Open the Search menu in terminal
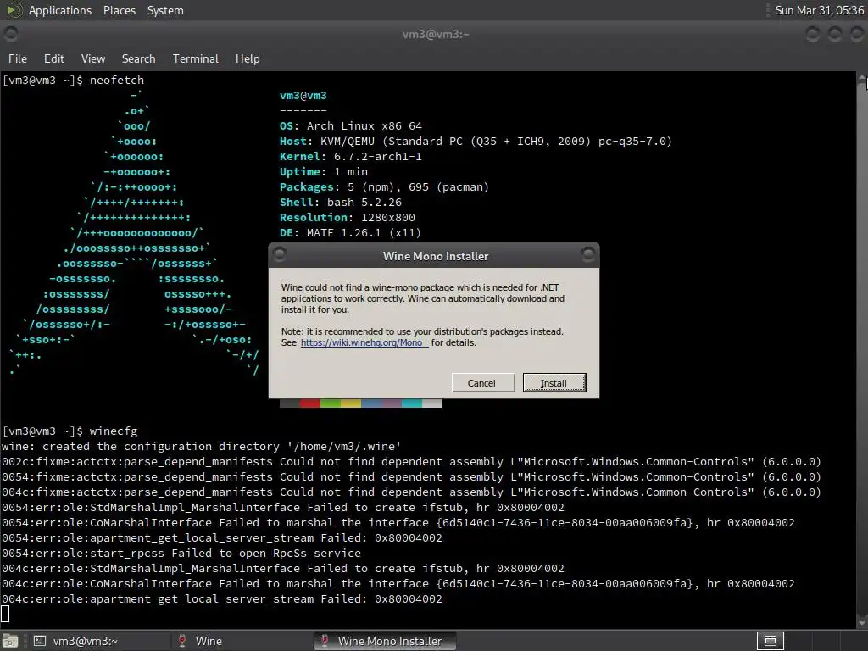This screenshot has width=868, height=651. point(138,58)
